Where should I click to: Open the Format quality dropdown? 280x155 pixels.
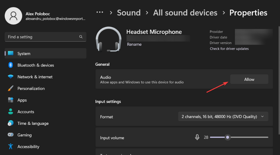(223, 117)
